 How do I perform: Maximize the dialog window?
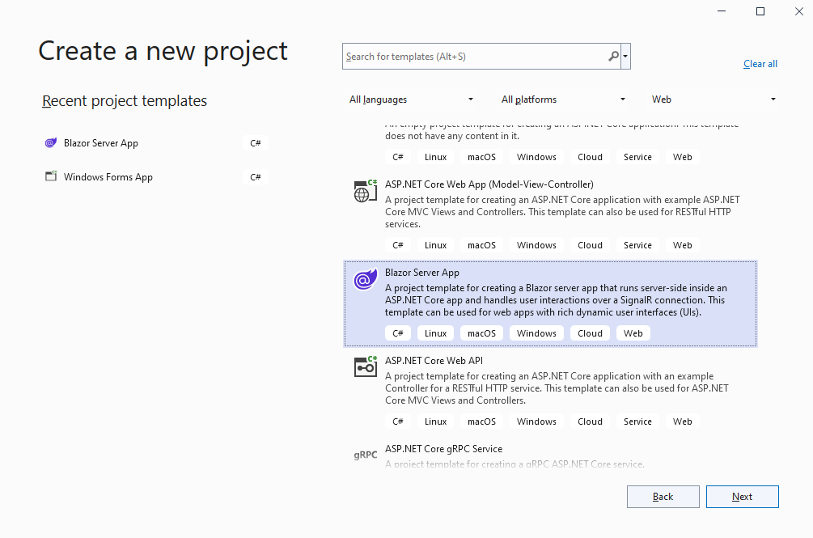(x=760, y=11)
